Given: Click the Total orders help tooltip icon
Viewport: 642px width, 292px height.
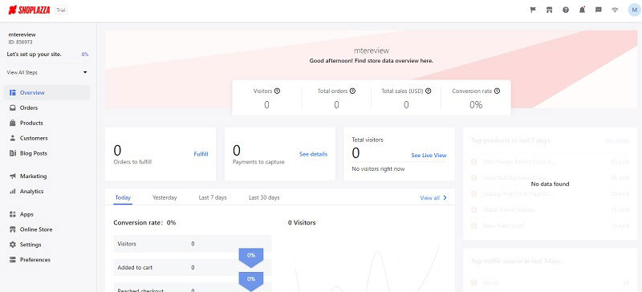Looking at the screenshot, I should click(352, 91).
